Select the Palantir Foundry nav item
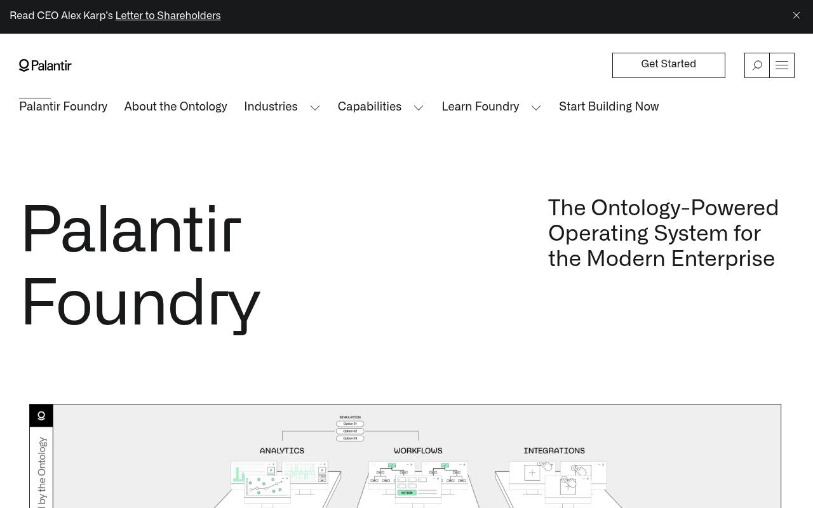813x508 pixels. pos(64,107)
